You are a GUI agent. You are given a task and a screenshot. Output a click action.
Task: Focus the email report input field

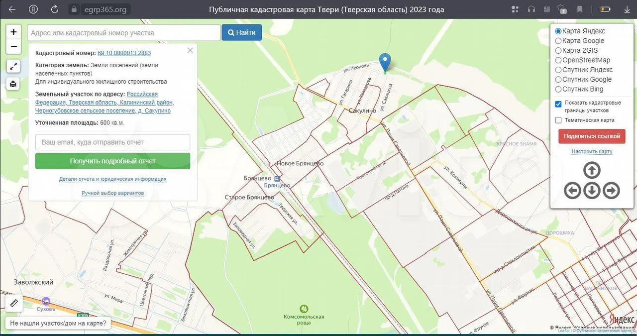point(112,142)
